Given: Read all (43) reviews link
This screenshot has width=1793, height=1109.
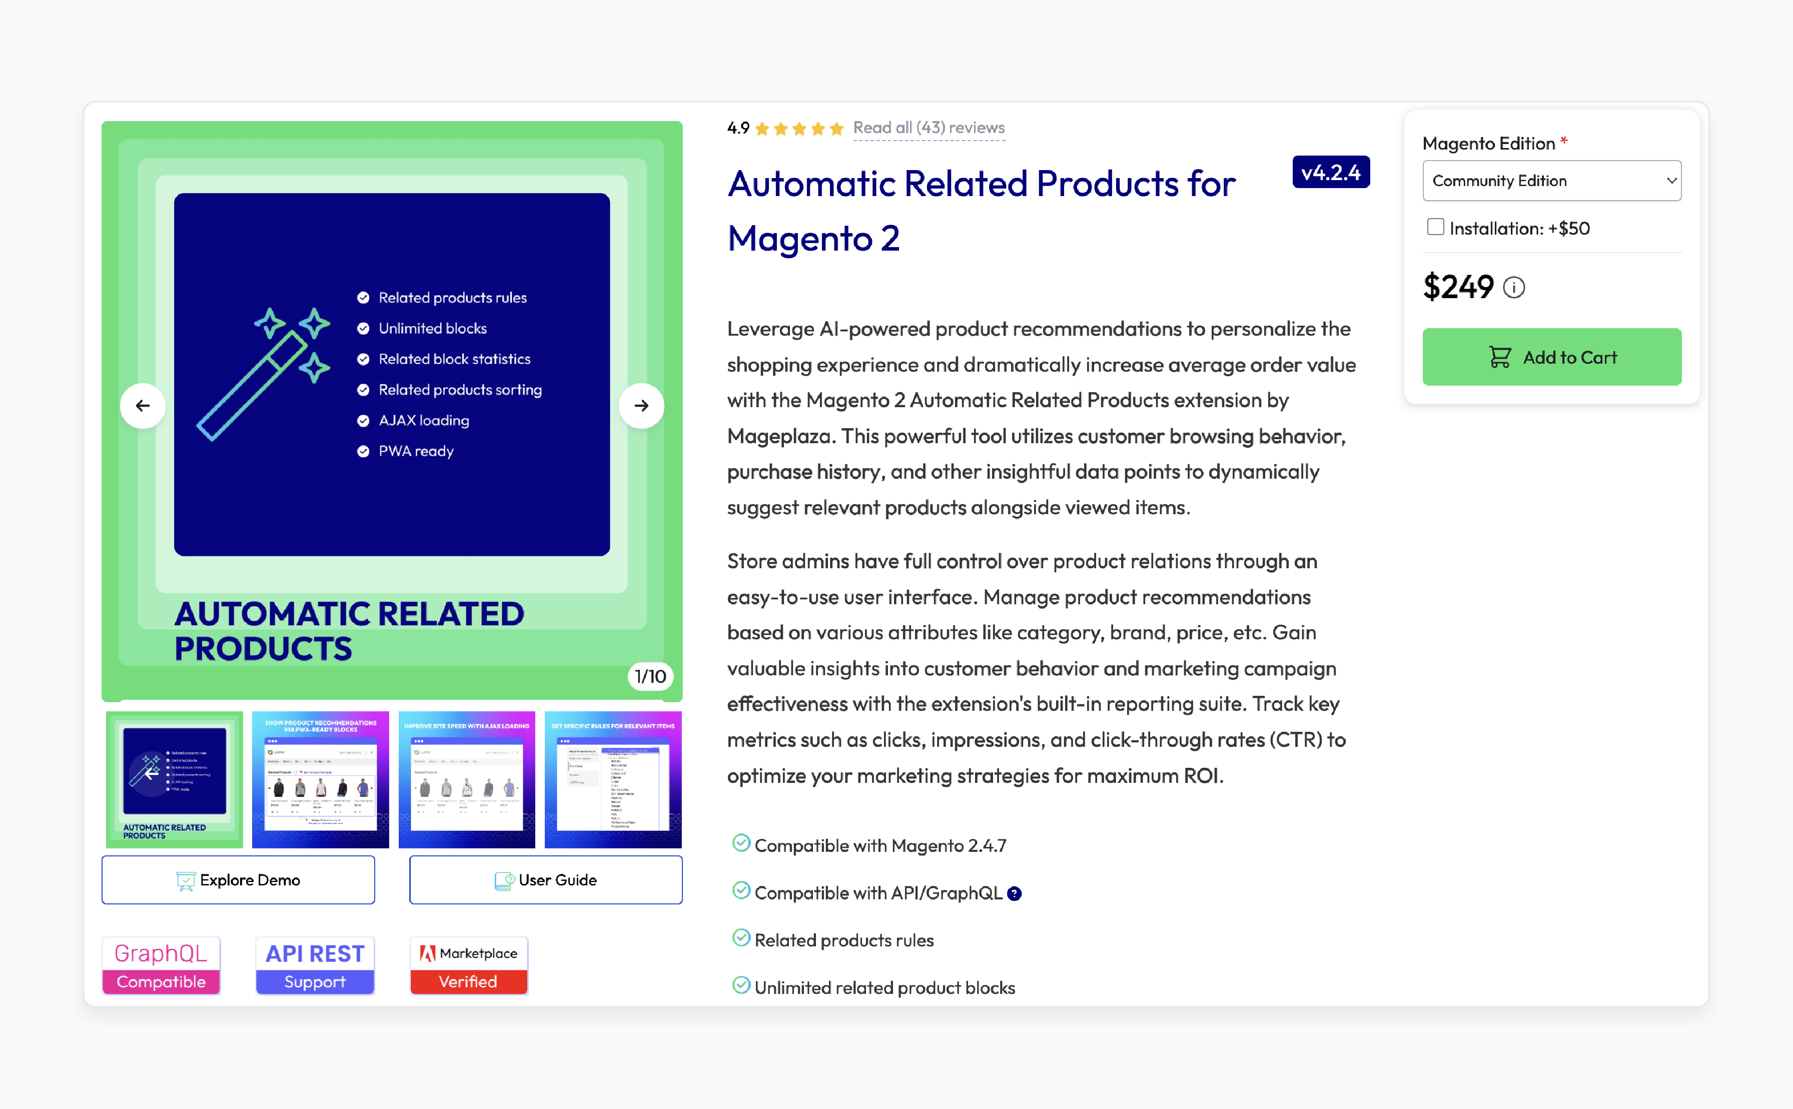Looking at the screenshot, I should coord(929,129).
